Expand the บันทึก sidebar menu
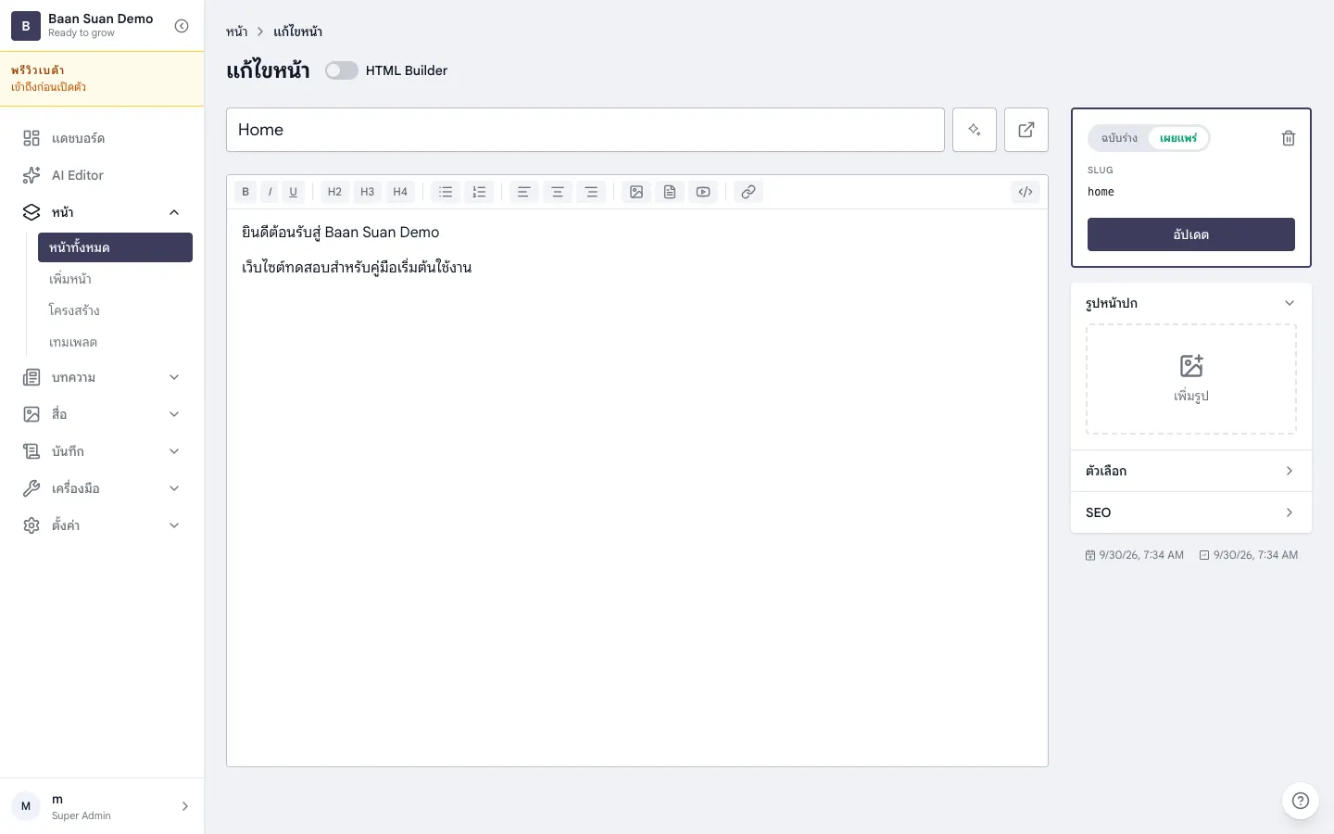 [x=102, y=451]
